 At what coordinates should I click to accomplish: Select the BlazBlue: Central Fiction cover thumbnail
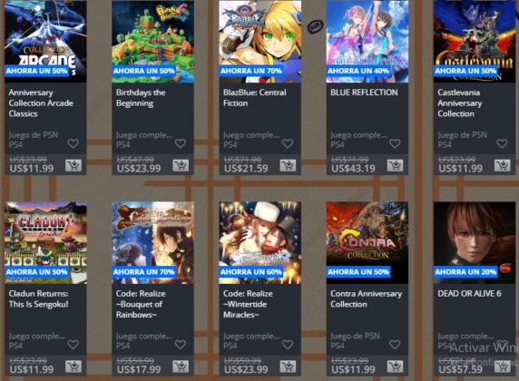tap(259, 42)
